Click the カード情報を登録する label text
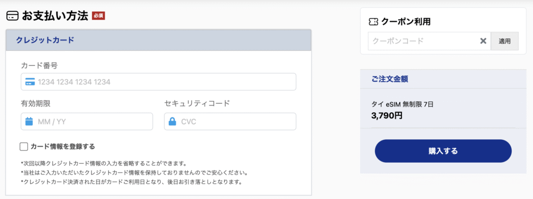Viewport: 533px width, 199px height. [62, 147]
